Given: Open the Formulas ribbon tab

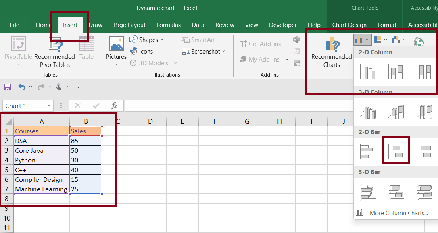Looking at the screenshot, I should pos(169,25).
